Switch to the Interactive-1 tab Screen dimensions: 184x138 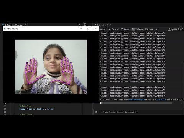[x=103, y=25]
